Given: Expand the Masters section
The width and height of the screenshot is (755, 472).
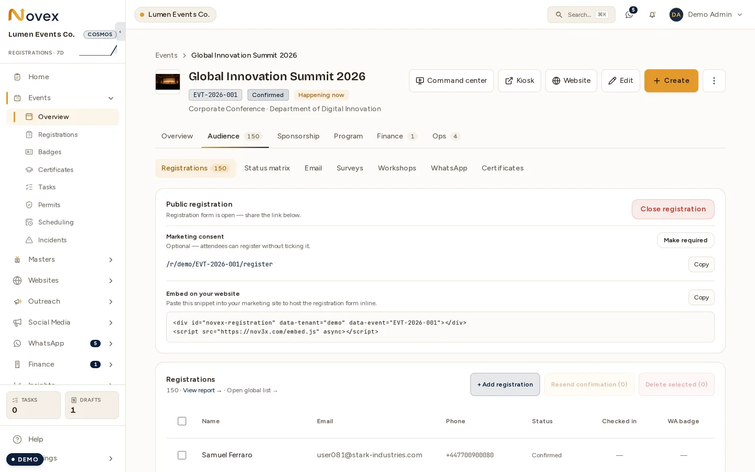Looking at the screenshot, I should pyautogui.click(x=111, y=260).
